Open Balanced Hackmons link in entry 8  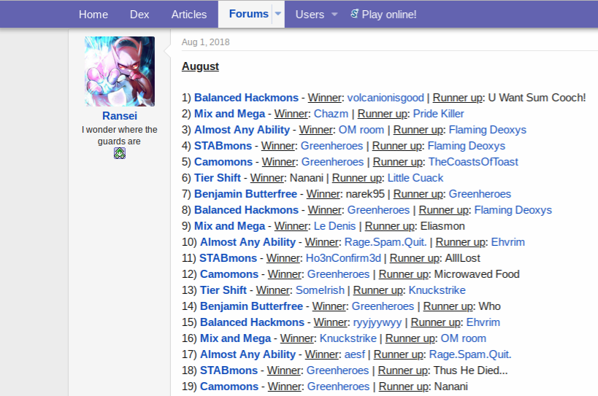click(x=246, y=210)
